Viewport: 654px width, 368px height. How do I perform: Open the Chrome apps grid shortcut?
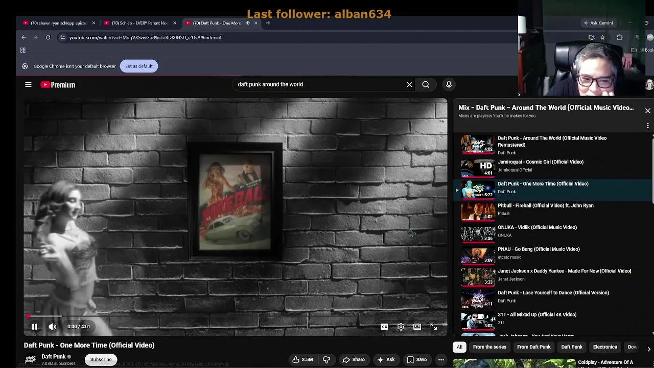(x=22, y=50)
